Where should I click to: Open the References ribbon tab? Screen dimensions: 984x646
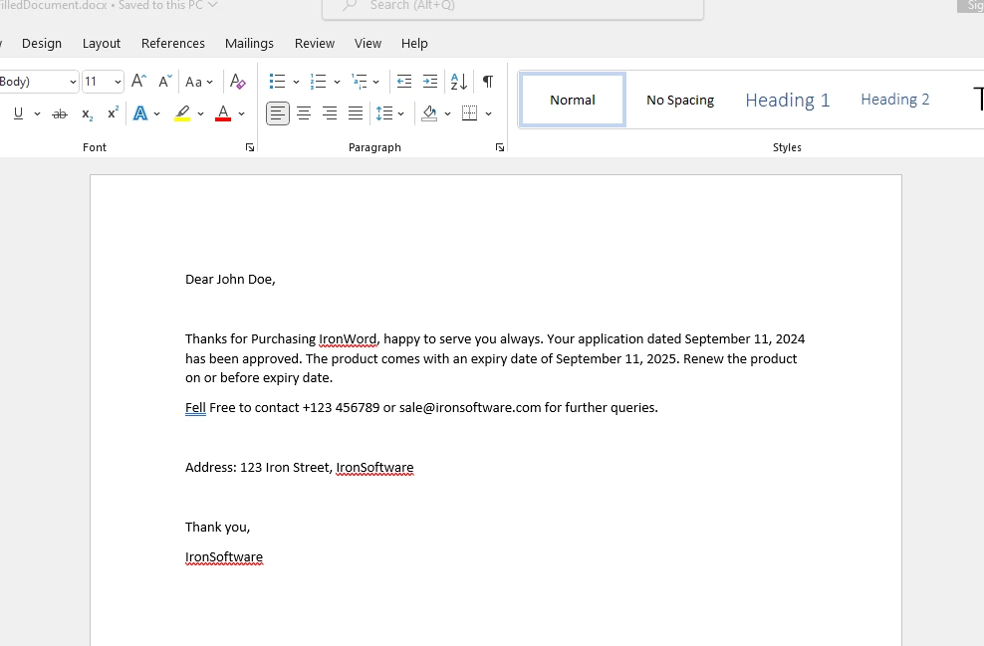click(173, 44)
